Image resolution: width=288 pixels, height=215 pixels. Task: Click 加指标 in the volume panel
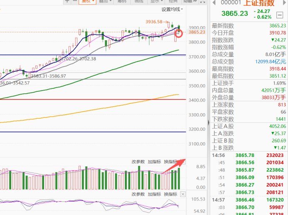154,161
